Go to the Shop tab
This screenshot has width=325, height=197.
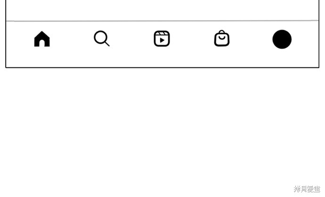pos(222,38)
